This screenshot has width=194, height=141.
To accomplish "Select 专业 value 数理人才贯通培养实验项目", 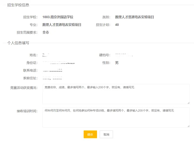I will point(62,25).
